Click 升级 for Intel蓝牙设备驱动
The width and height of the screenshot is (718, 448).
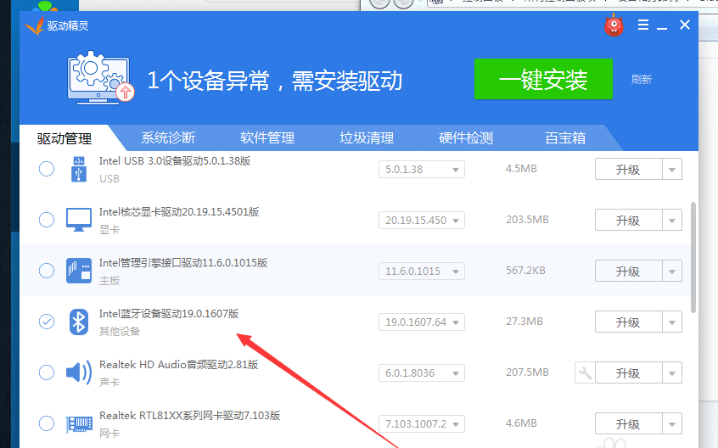click(x=629, y=322)
